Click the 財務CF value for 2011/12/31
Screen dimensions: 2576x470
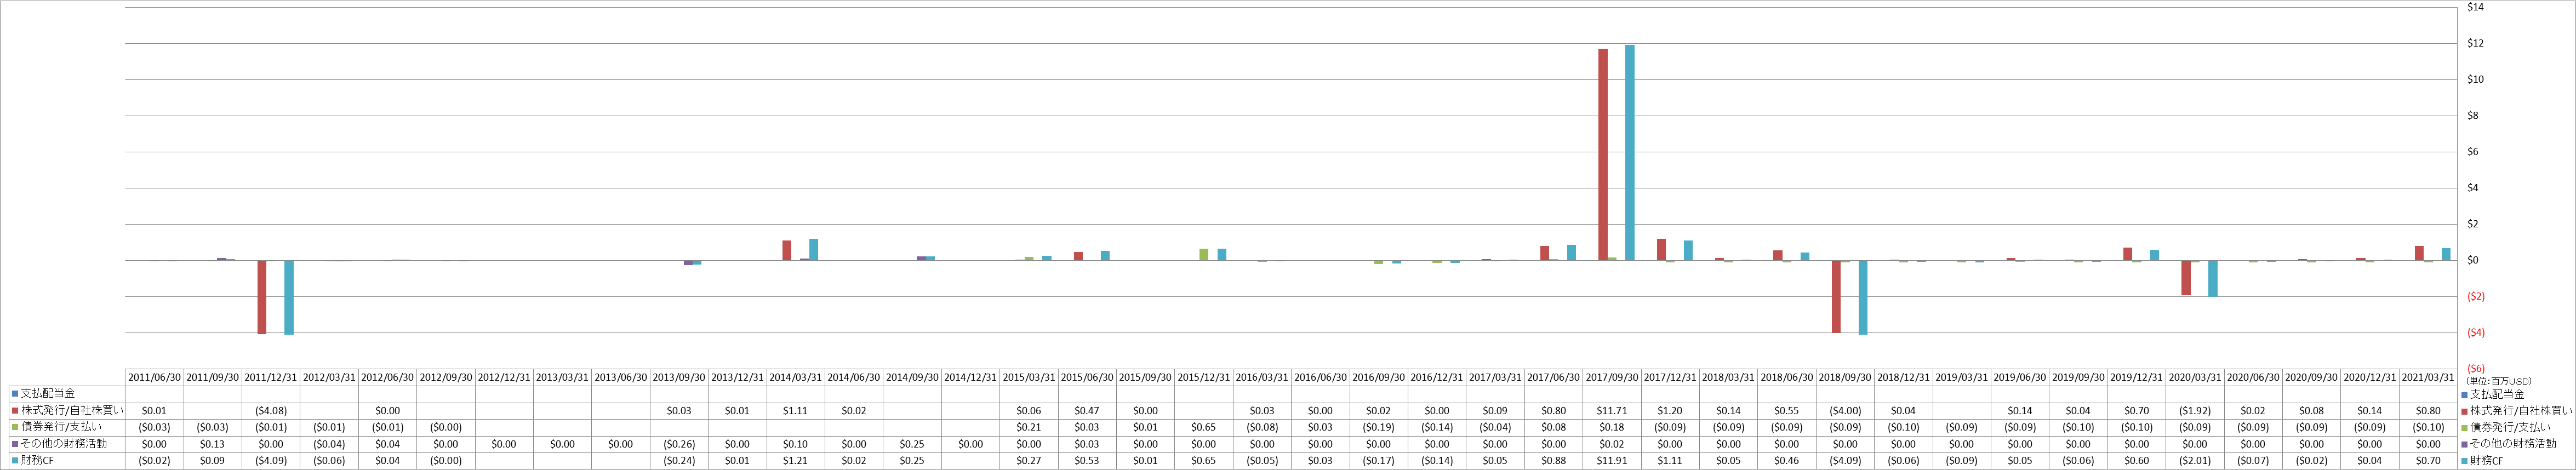pyautogui.click(x=271, y=461)
